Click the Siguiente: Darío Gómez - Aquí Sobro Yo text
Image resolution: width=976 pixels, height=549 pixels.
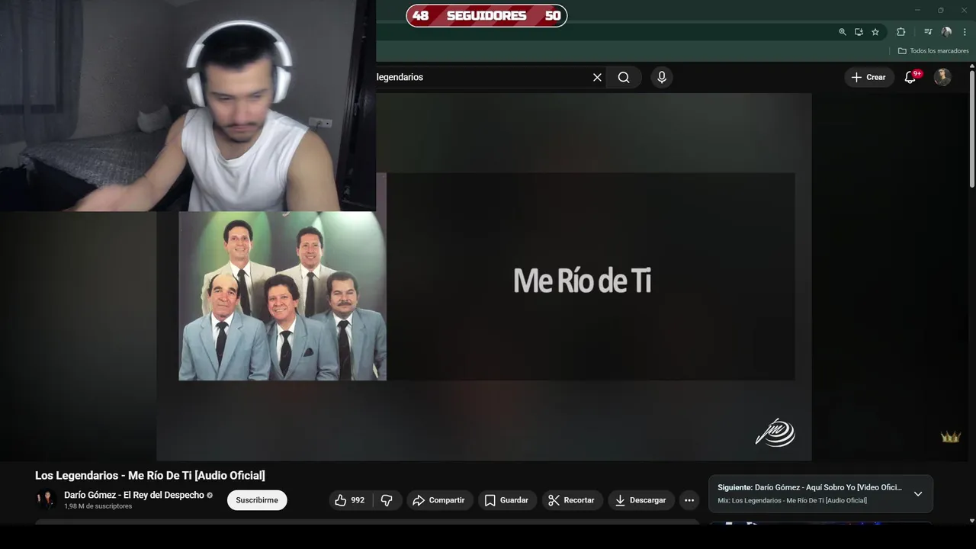pyautogui.click(x=810, y=487)
